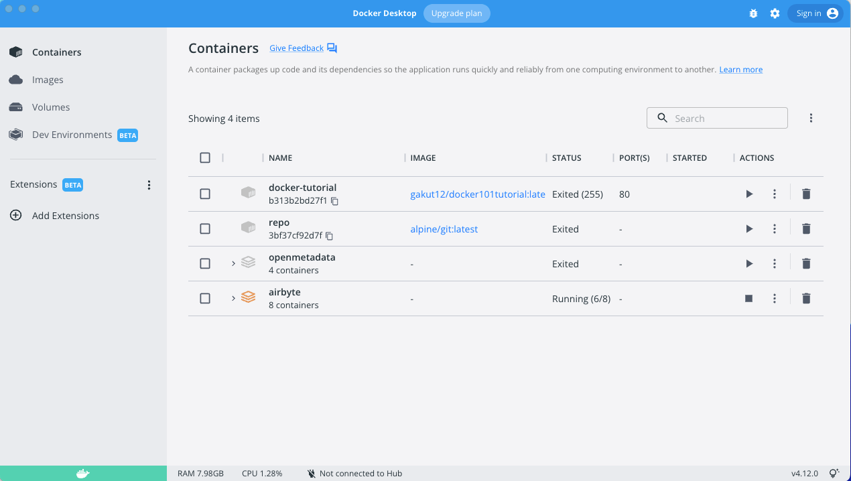
Task: Click the docker-tutorial container name
Action: (x=302, y=188)
